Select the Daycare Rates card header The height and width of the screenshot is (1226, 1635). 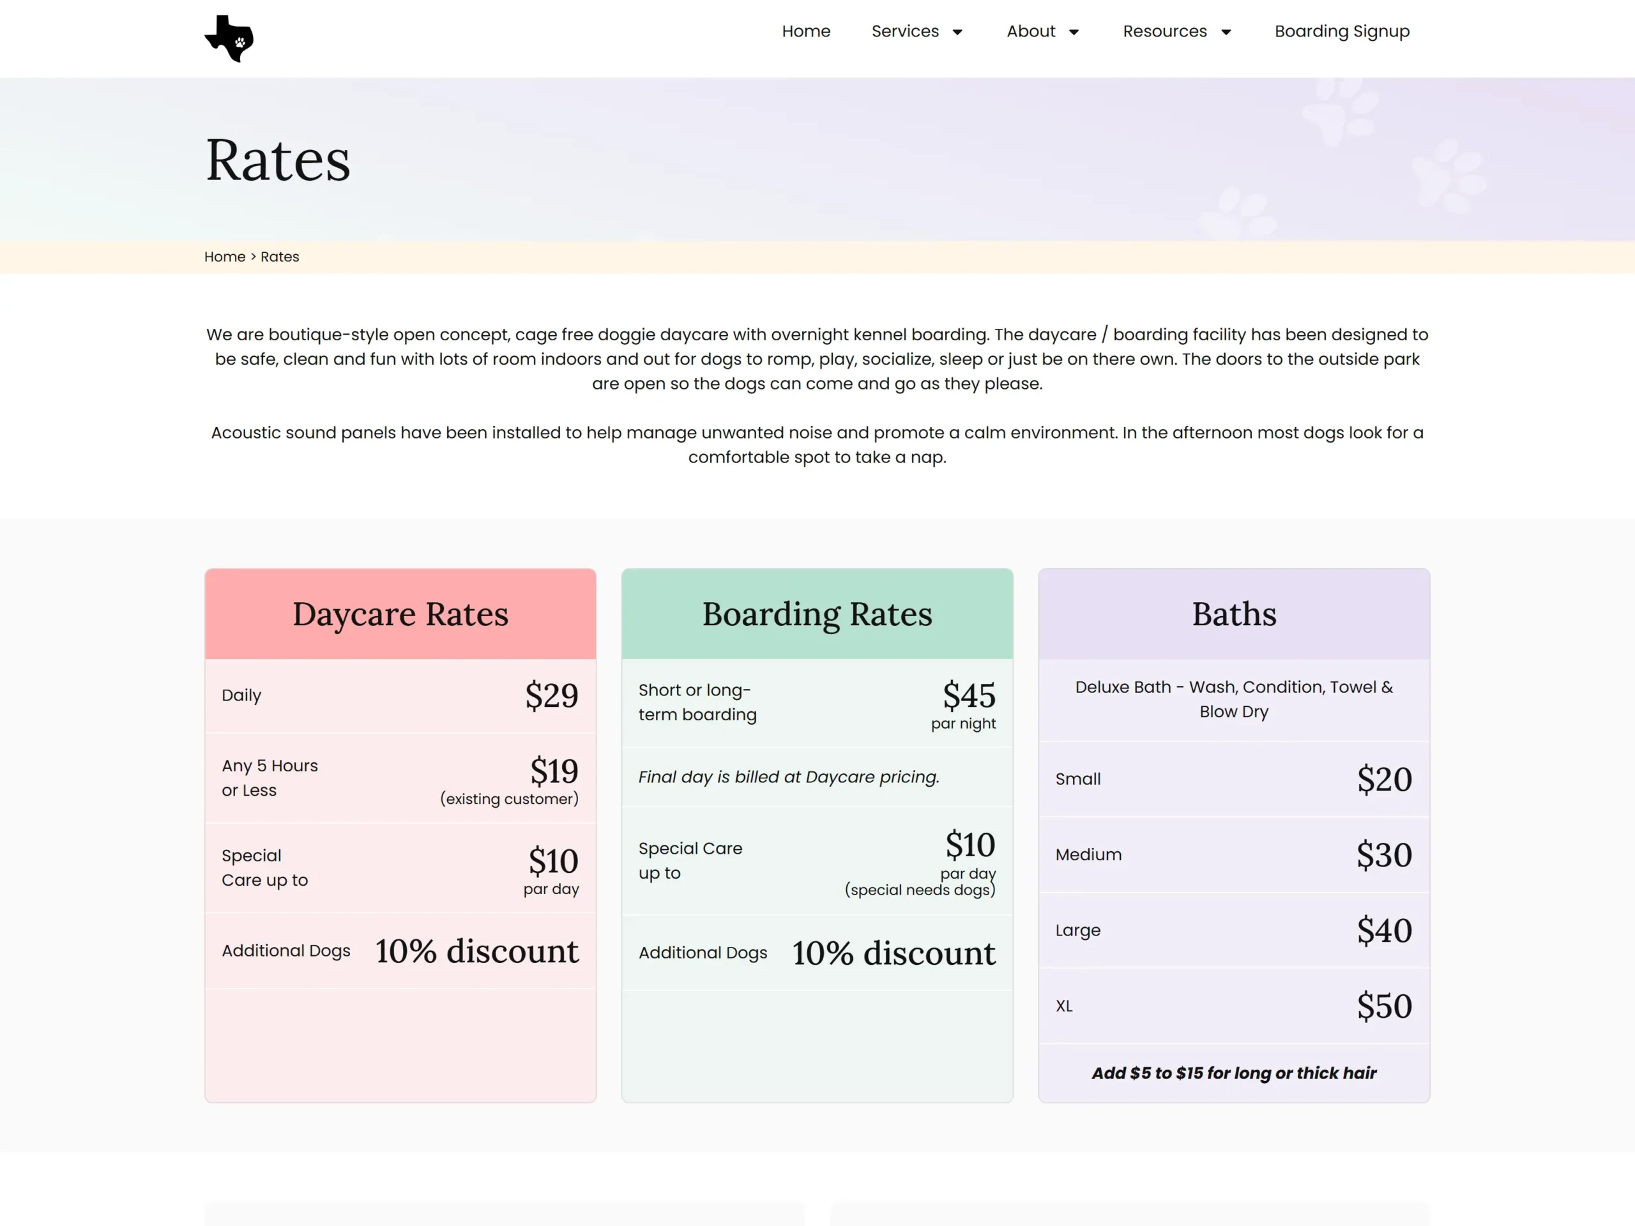(400, 614)
